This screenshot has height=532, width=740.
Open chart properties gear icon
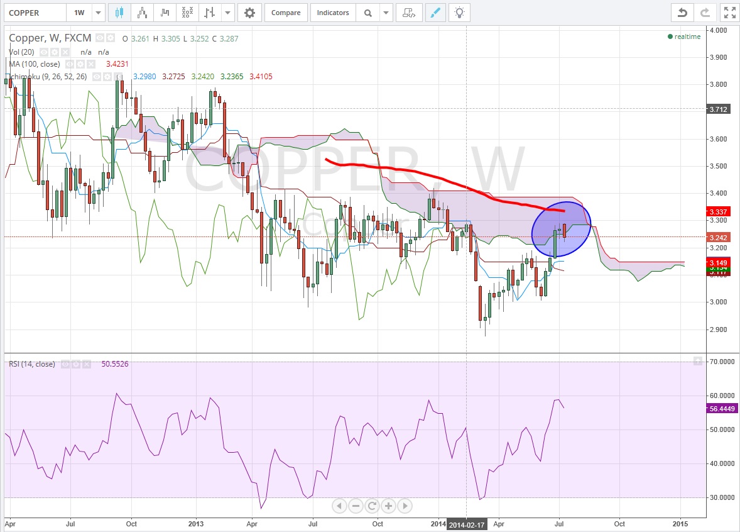[249, 13]
